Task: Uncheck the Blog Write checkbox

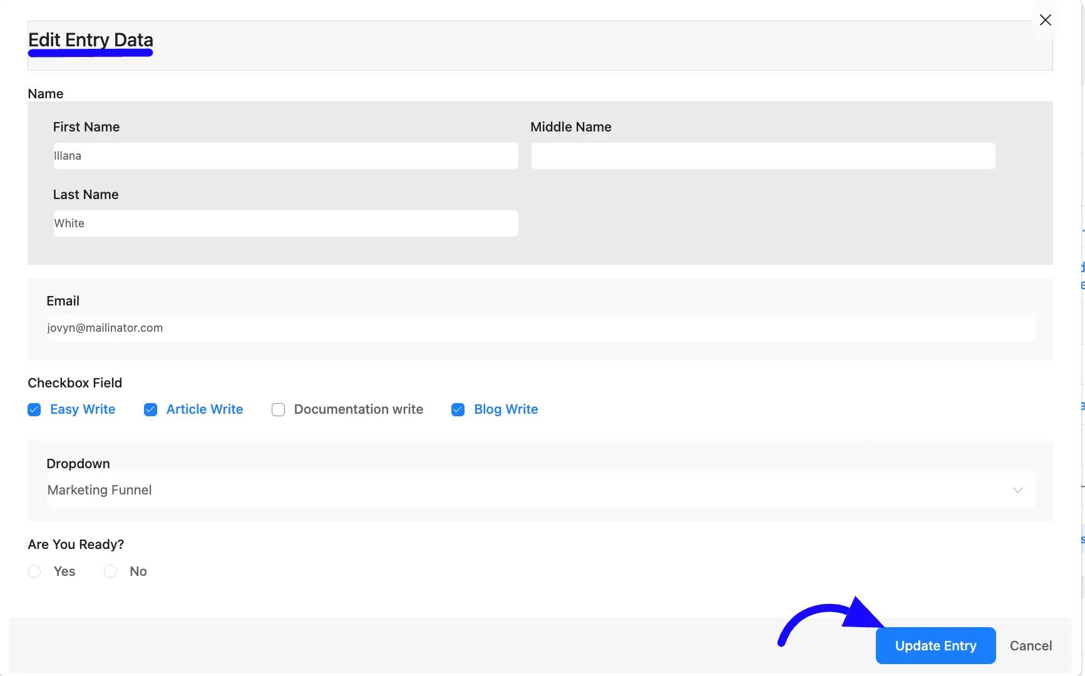Action: (x=458, y=409)
